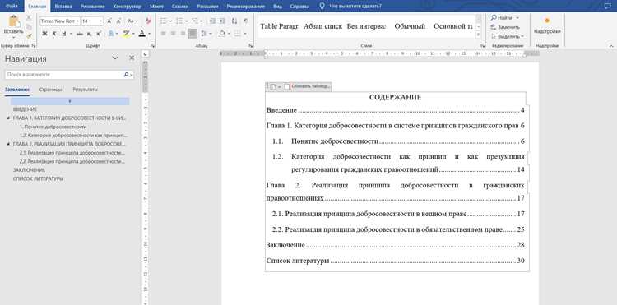This screenshot has height=305, width=617.
Task: Click the sort (A-Z) icon
Action: pyautogui.click(x=234, y=21)
